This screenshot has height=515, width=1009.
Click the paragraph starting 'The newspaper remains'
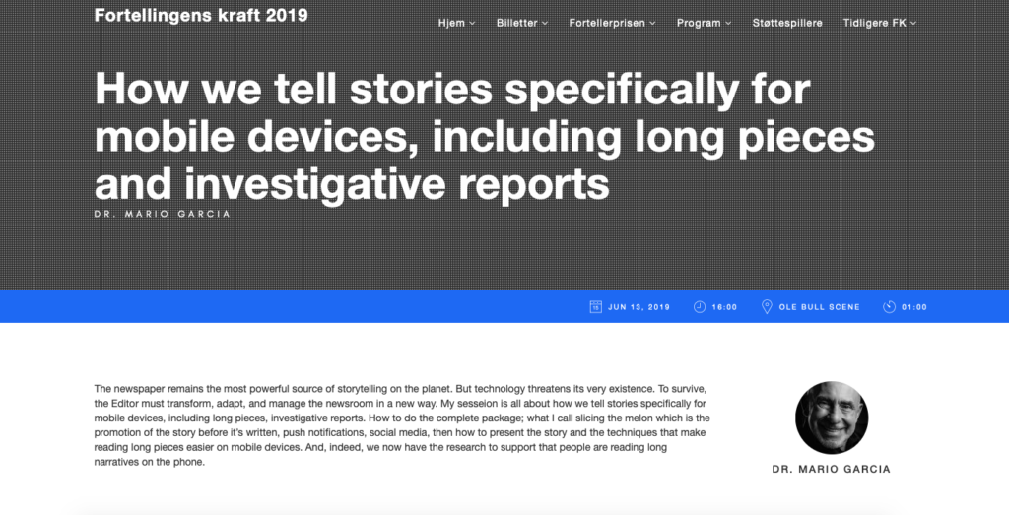(x=402, y=425)
